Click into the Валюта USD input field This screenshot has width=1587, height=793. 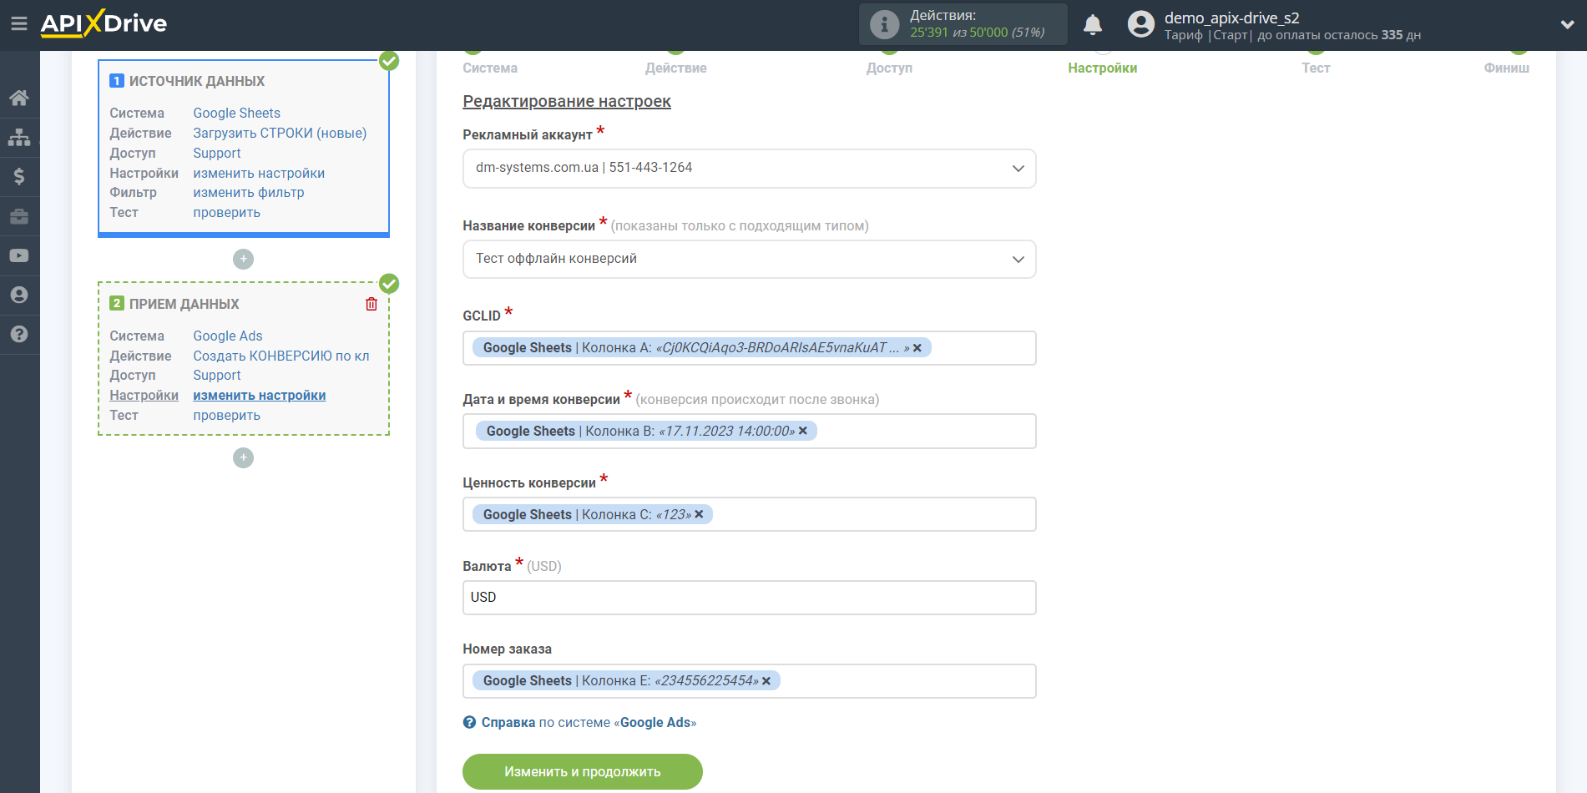pyautogui.click(x=749, y=598)
